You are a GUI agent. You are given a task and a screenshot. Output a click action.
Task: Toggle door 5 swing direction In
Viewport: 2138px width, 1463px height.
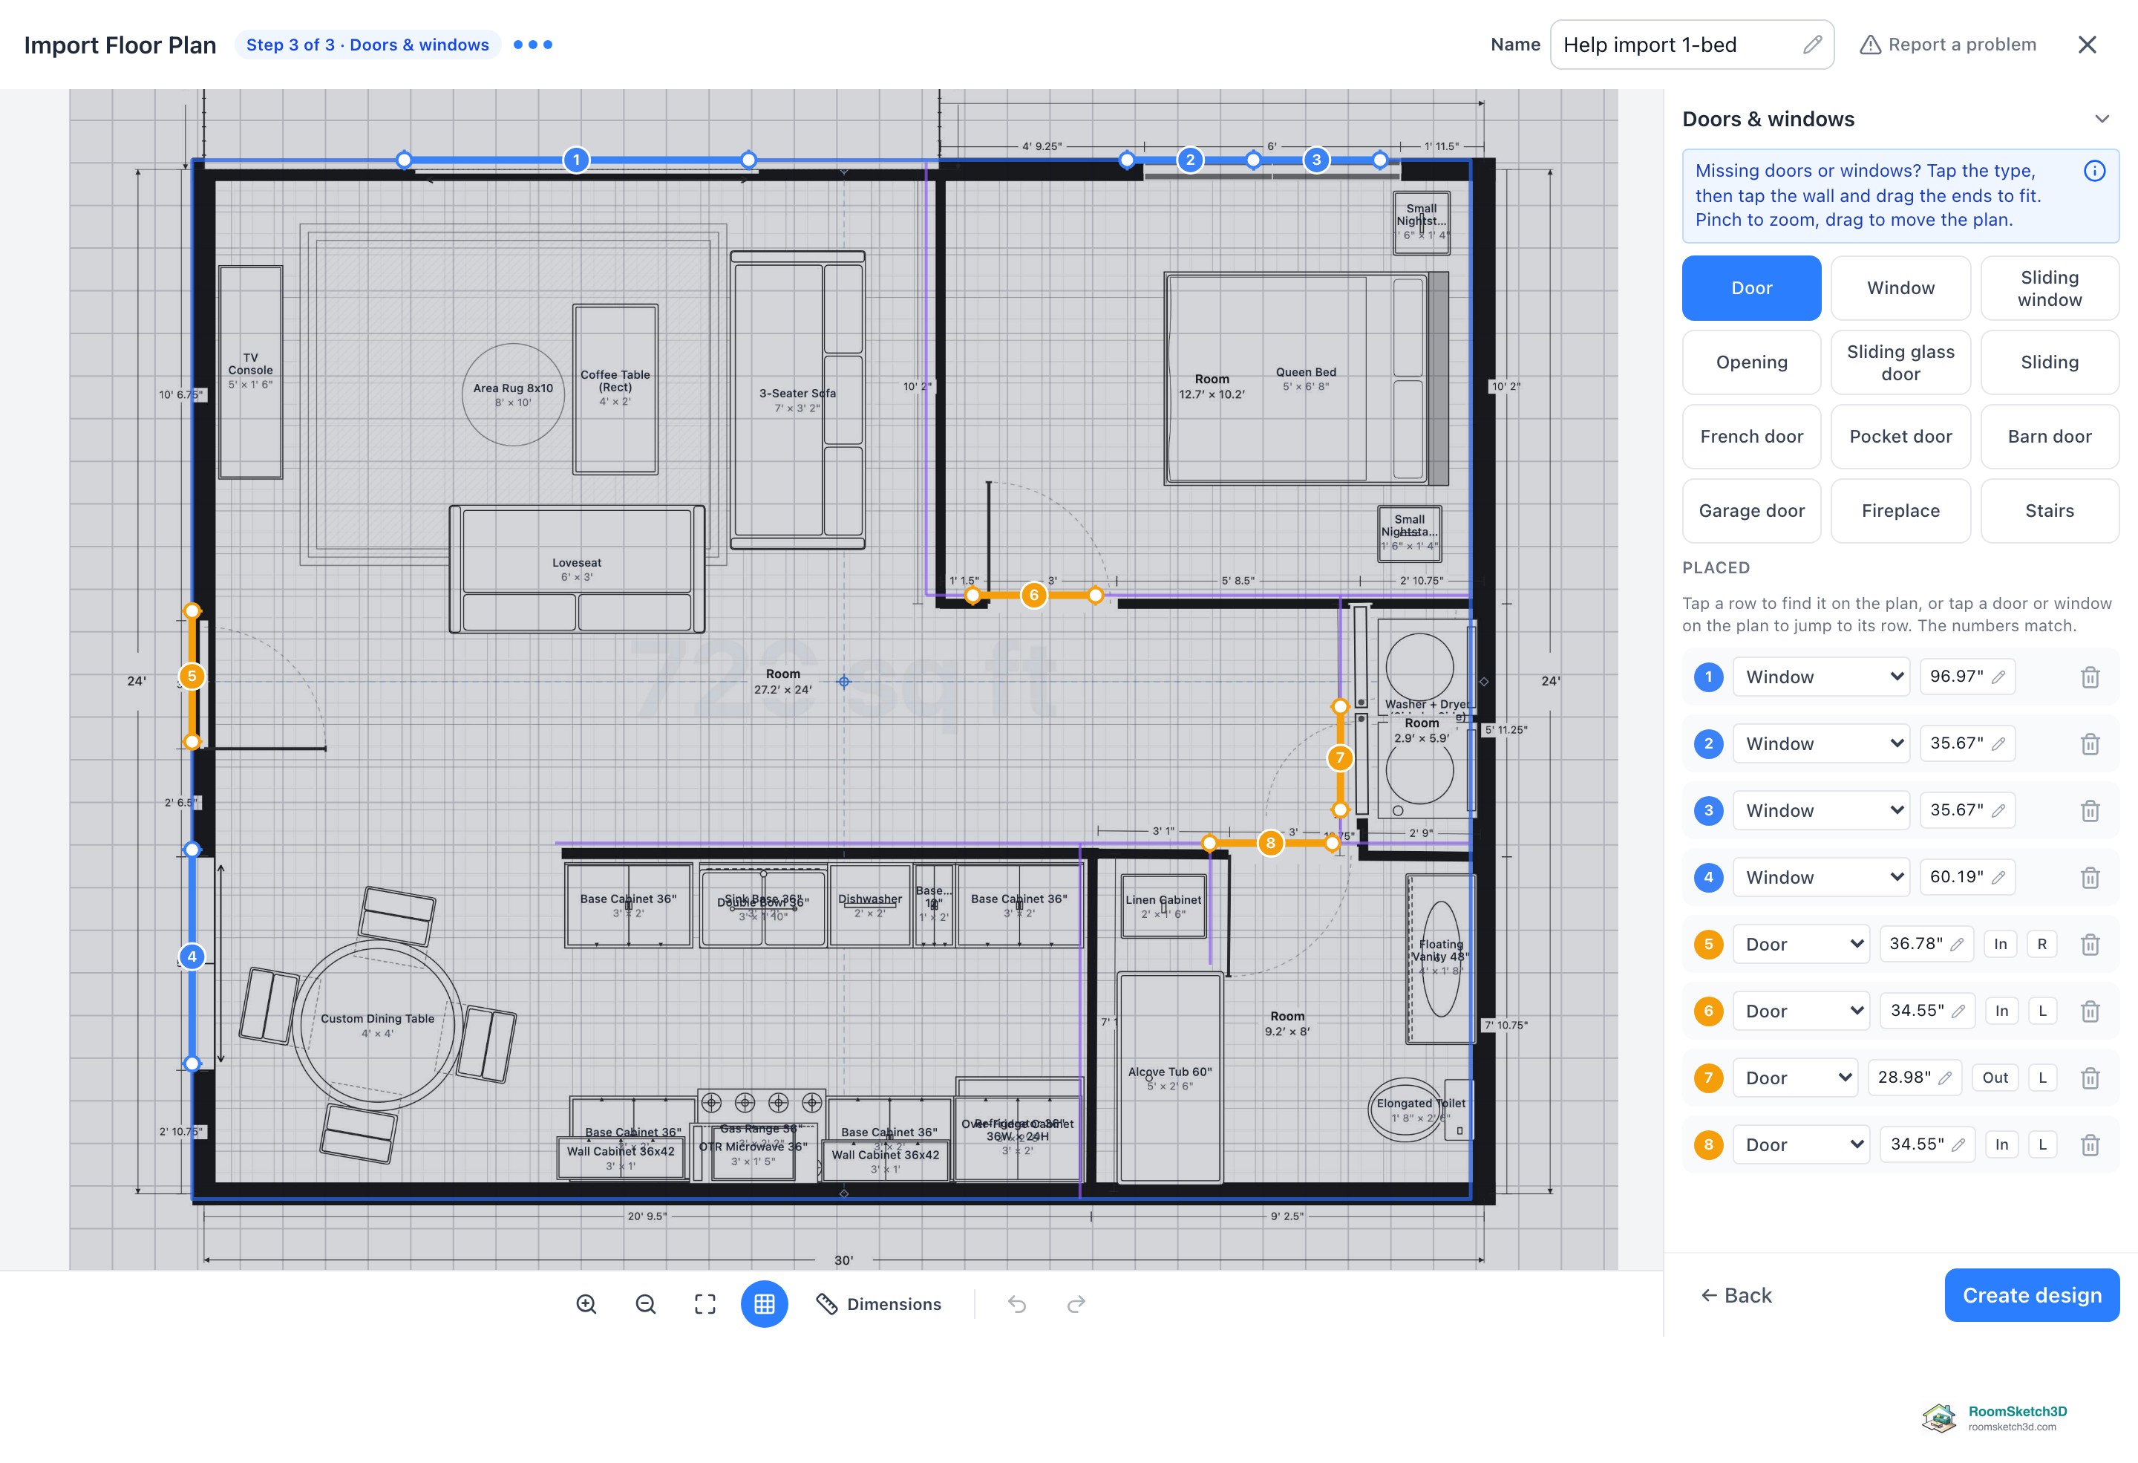coord(2000,944)
